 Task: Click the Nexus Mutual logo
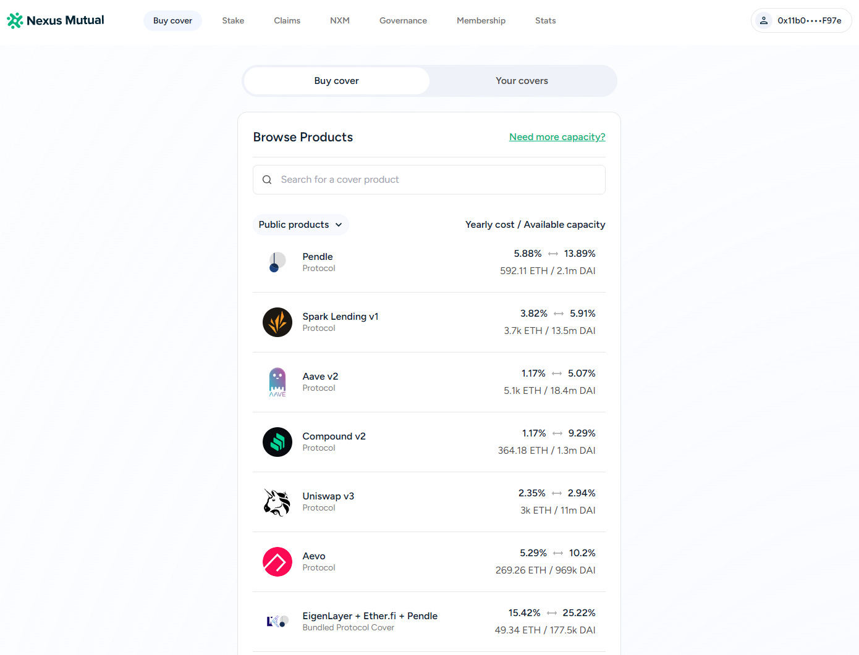tap(56, 20)
